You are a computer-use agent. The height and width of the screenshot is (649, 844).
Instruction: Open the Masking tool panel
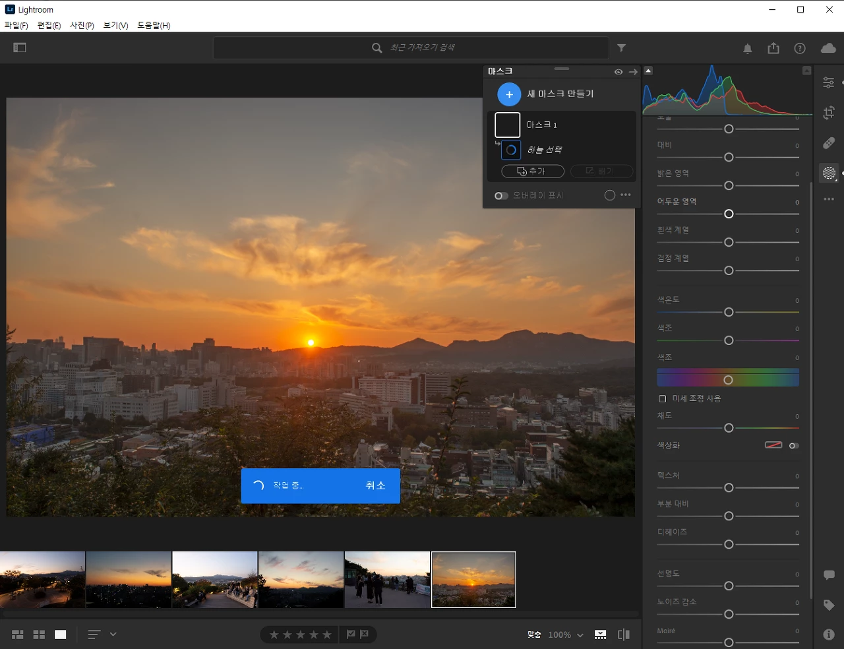[x=829, y=173]
